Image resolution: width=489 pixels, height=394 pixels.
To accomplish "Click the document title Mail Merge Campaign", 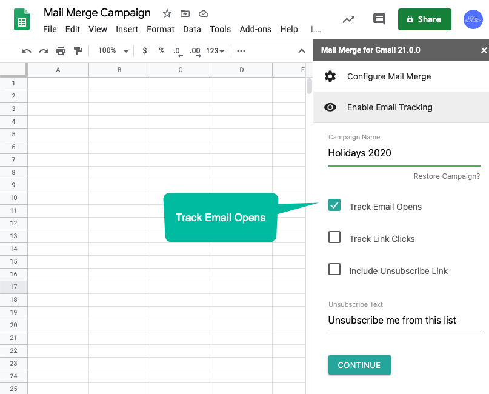I will (x=97, y=13).
